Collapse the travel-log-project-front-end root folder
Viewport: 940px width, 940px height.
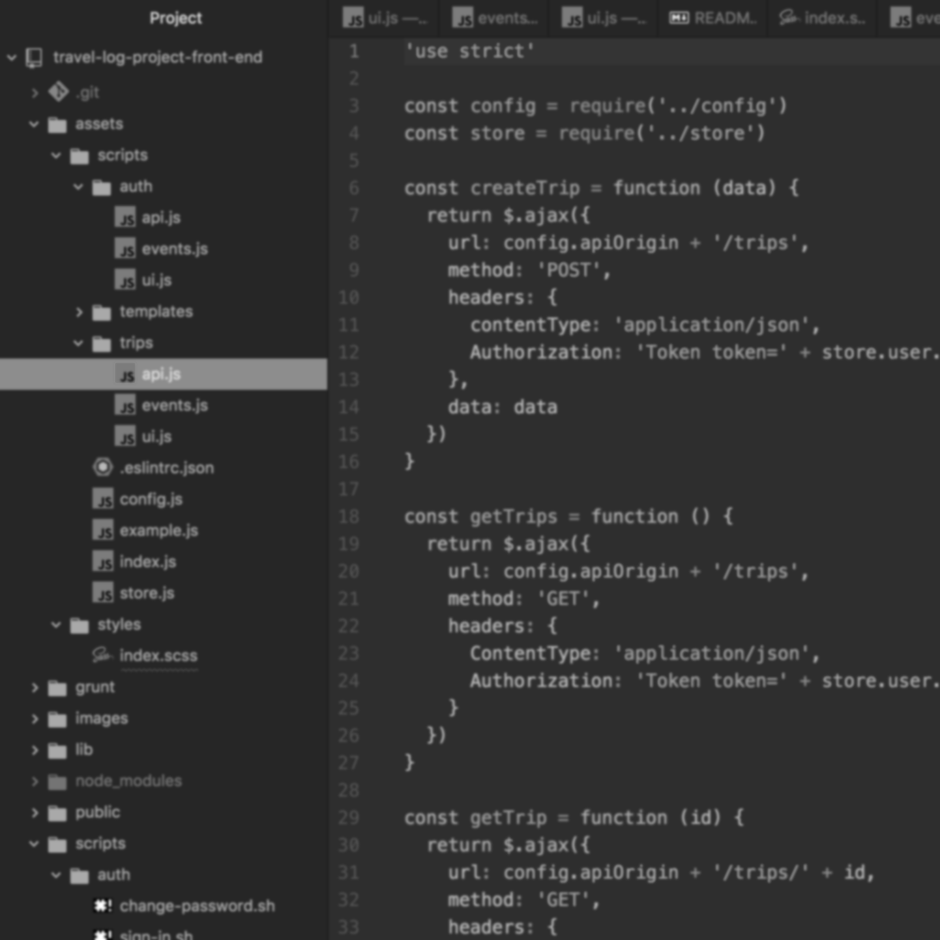(x=12, y=58)
